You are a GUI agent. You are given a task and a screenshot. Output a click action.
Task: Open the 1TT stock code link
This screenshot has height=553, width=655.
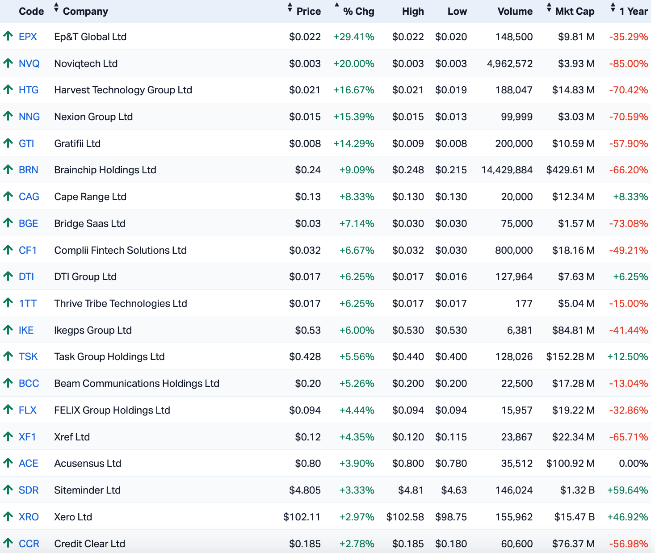pos(28,303)
